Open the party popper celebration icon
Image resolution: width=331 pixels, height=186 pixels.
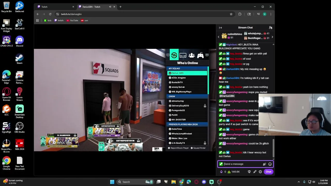tap(264, 164)
